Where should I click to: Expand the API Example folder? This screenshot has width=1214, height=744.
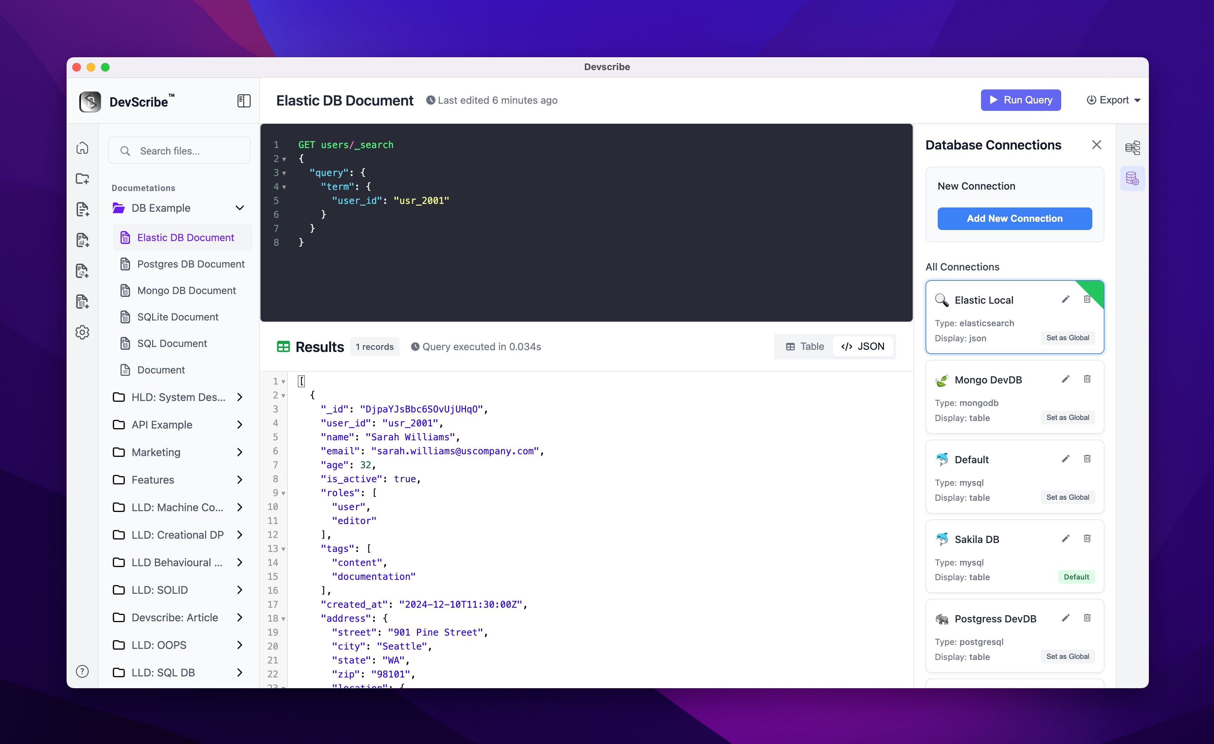click(x=239, y=425)
